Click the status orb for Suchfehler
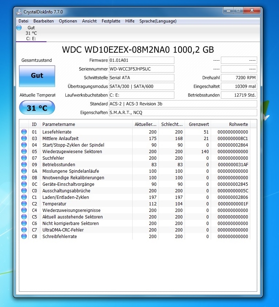The width and height of the screenshot is (279, 307). coord(24,158)
